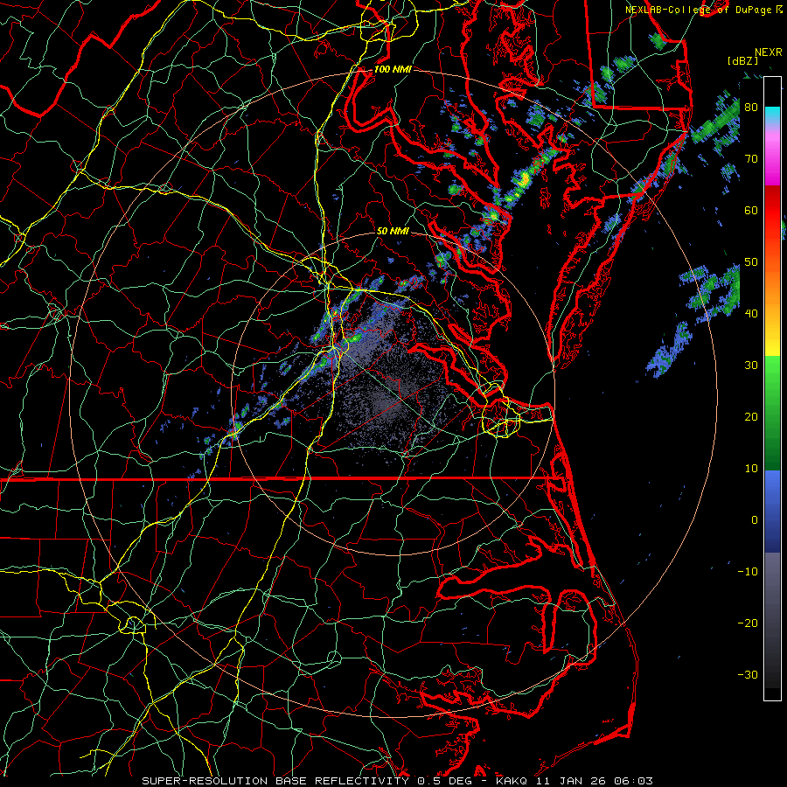This screenshot has height=787, width=787.
Task: Select the 10 value on the dBZ scale
Action: 751,469
